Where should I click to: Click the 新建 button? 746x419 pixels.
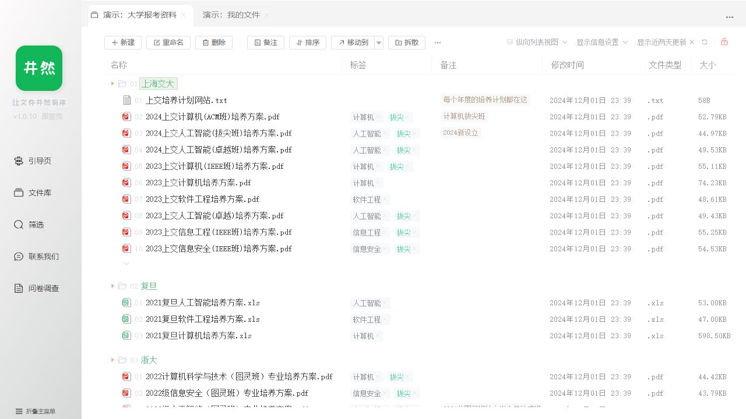click(x=123, y=42)
